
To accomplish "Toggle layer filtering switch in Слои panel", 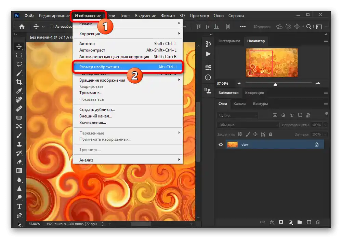I will point(326,114).
